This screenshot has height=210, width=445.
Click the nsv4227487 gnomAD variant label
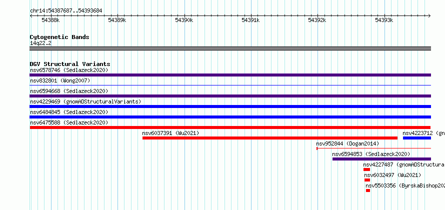[x=404, y=164]
